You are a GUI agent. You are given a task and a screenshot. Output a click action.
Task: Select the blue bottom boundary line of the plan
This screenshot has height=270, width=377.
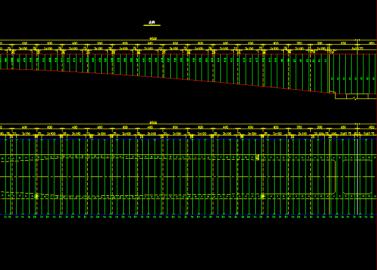coord(162,215)
